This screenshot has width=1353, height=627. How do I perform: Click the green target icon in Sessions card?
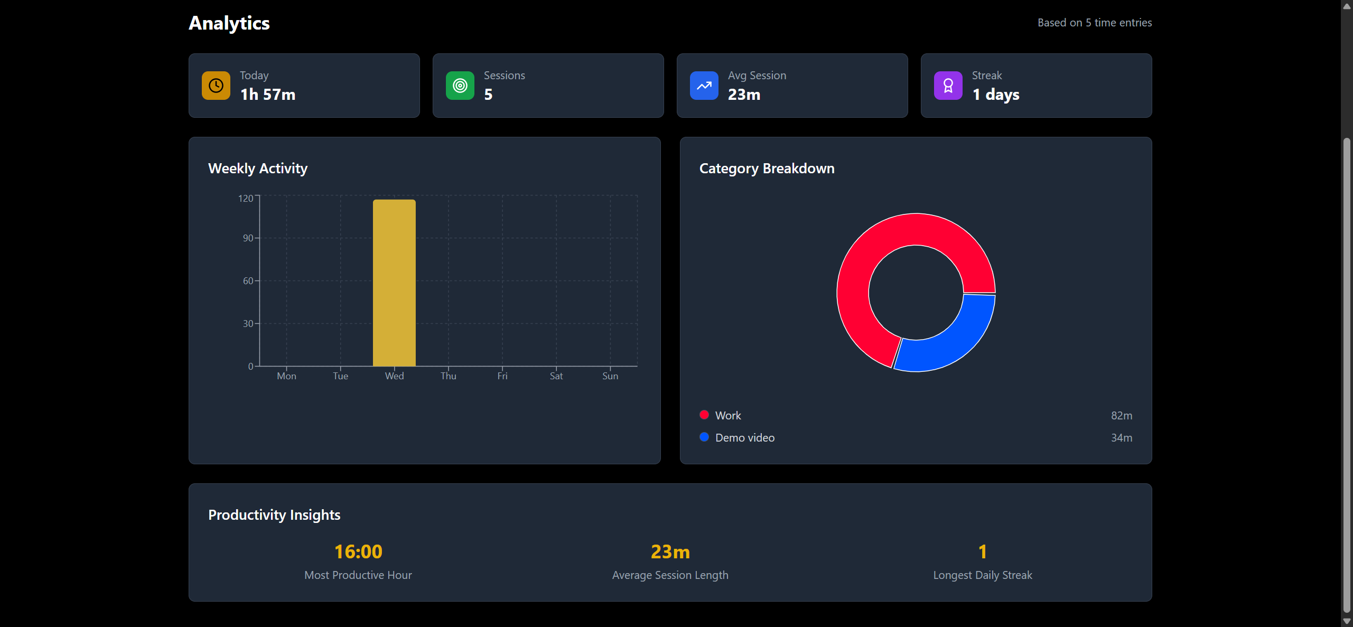point(460,86)
